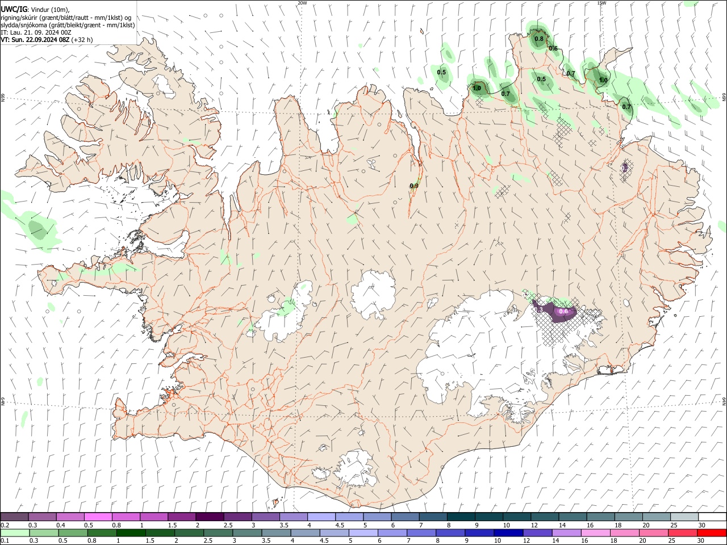Pick the 5 pale periwinkle swatch in the lower legend row

(x=363, y=533)
